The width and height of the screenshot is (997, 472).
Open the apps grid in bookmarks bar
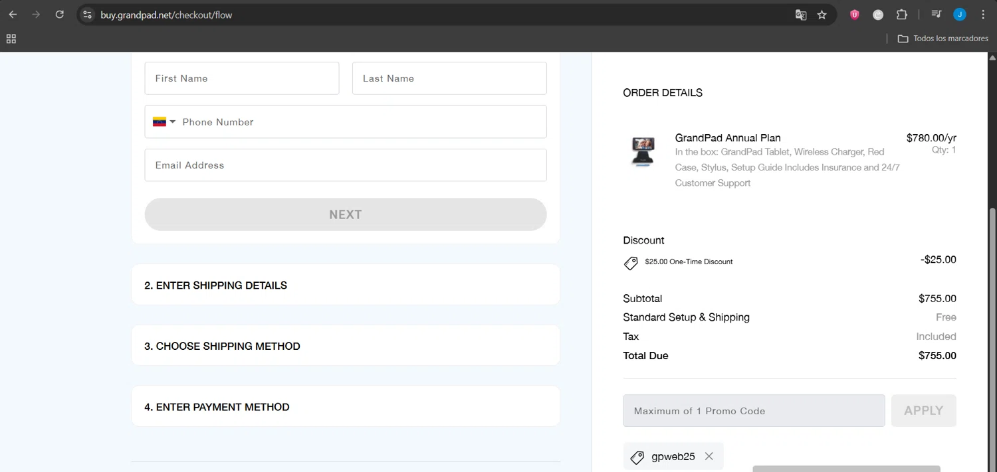pos(11,39)
